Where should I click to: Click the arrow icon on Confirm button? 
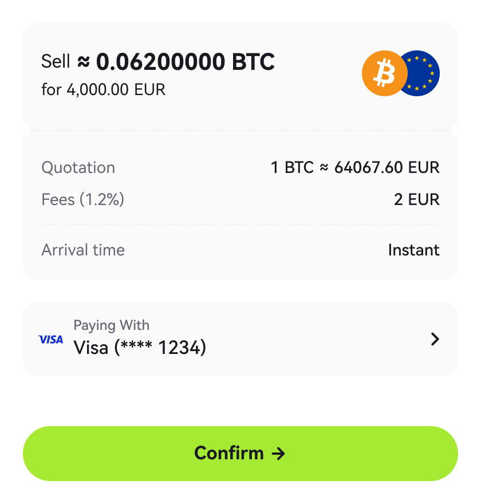278,454
